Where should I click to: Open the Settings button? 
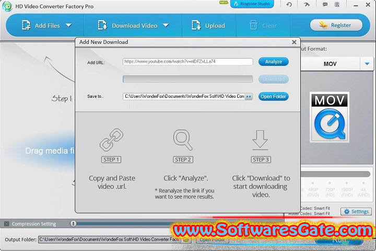tap(356, 212)
